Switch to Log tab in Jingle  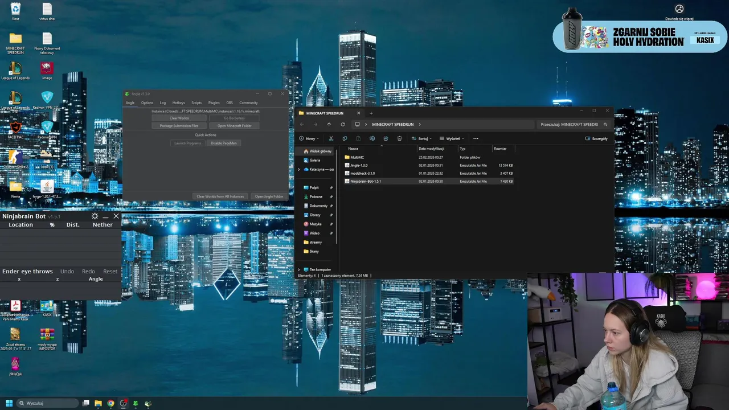click(x=163, y=103)
